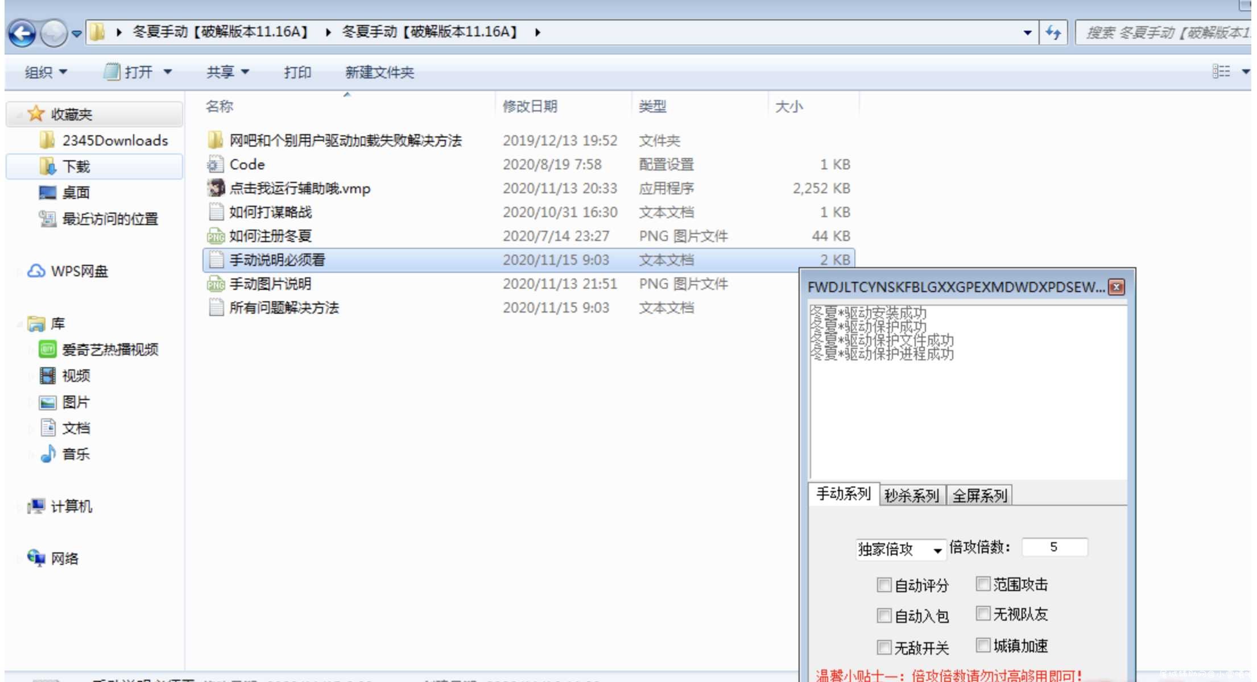
Task: Click first address path segment 冬夏手动【破解版本11.16A】
Action: click(x=221, y=32)
